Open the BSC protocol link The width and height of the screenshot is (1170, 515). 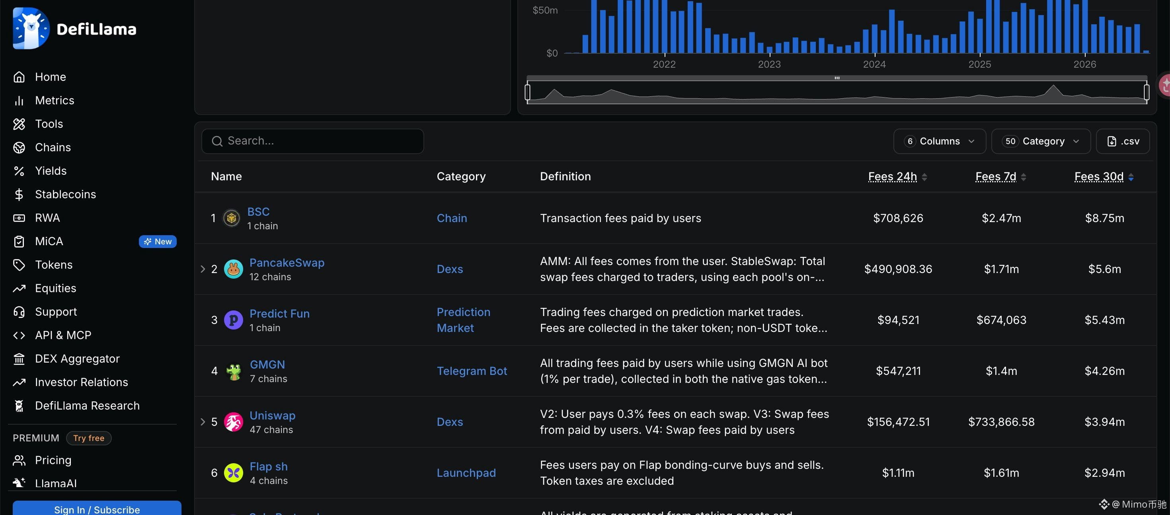pos(258,212)
